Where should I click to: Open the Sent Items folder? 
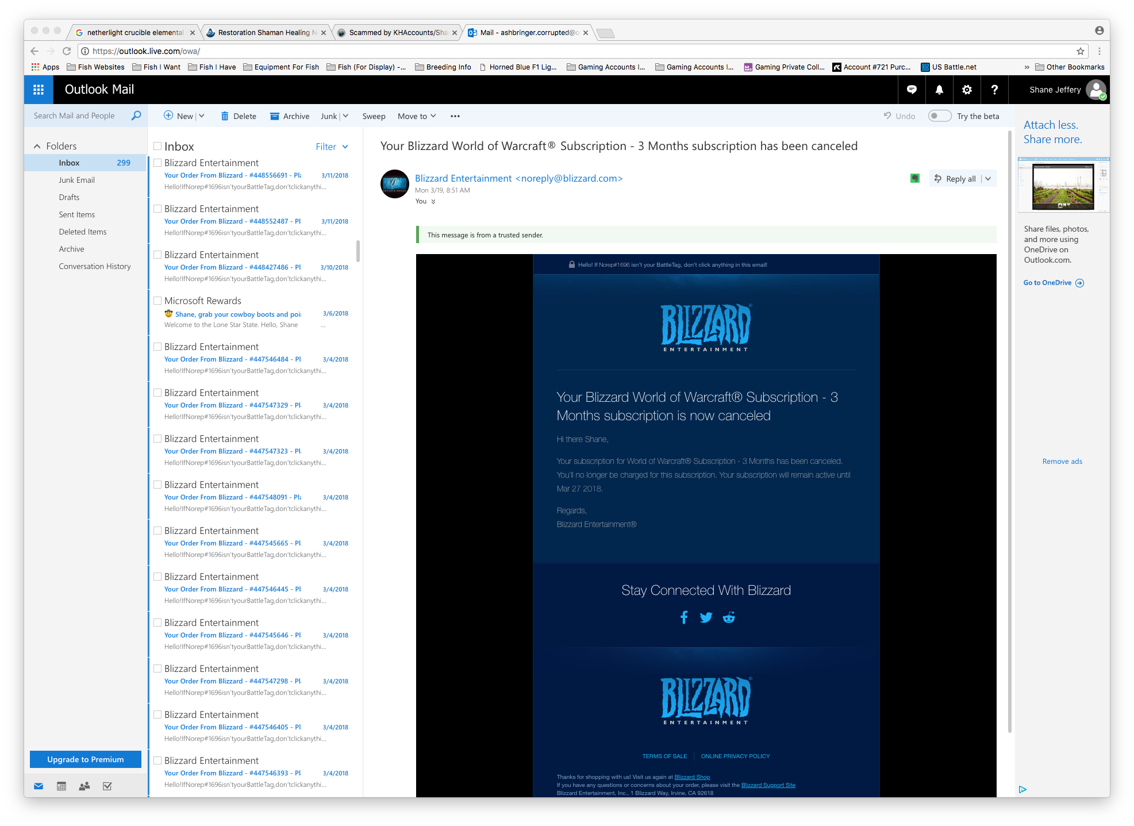[76, 214]
